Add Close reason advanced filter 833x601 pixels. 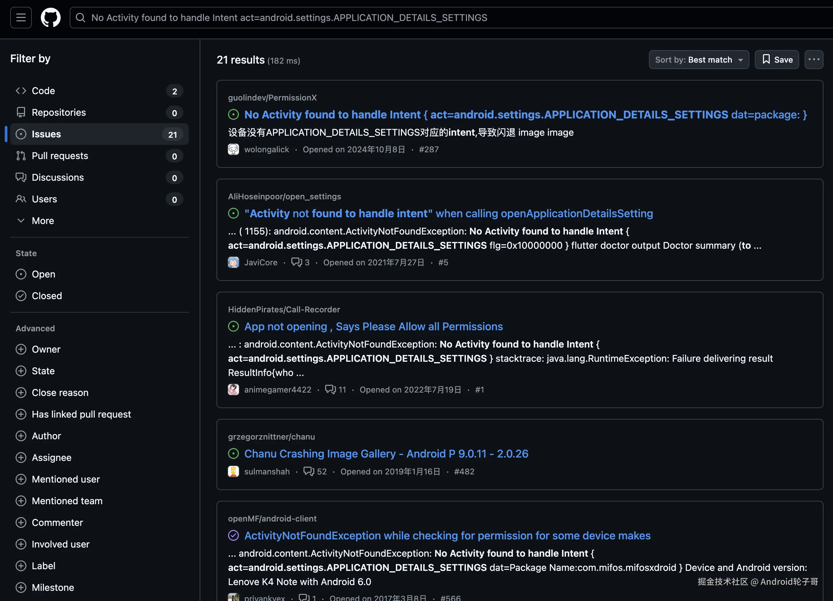click(x=60, y=392)
